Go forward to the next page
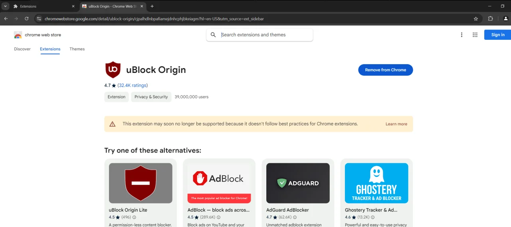511x227 pixels. [16, 19]
